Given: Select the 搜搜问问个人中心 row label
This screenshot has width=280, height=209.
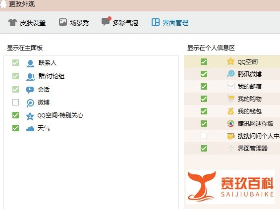Looking at the screenshot, I should click(x=259, y=136).
